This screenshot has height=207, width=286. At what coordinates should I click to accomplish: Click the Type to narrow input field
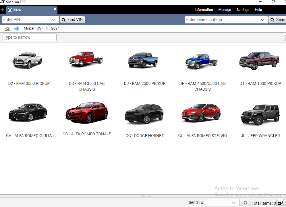(29, 37)
